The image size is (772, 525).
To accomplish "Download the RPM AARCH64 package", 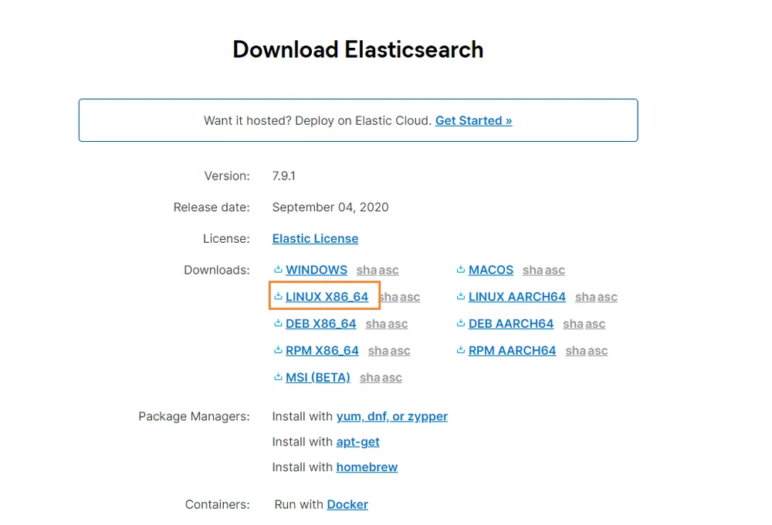I will click(512, 351).
